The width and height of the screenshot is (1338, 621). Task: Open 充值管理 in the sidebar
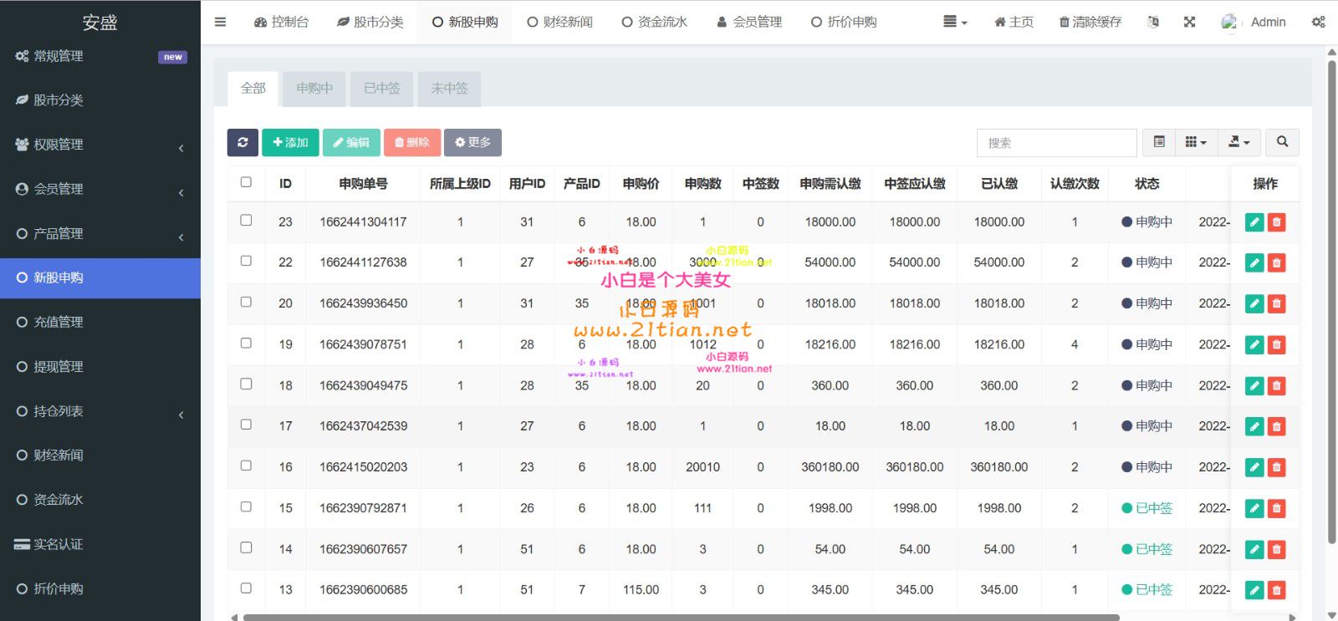(100, 322)
